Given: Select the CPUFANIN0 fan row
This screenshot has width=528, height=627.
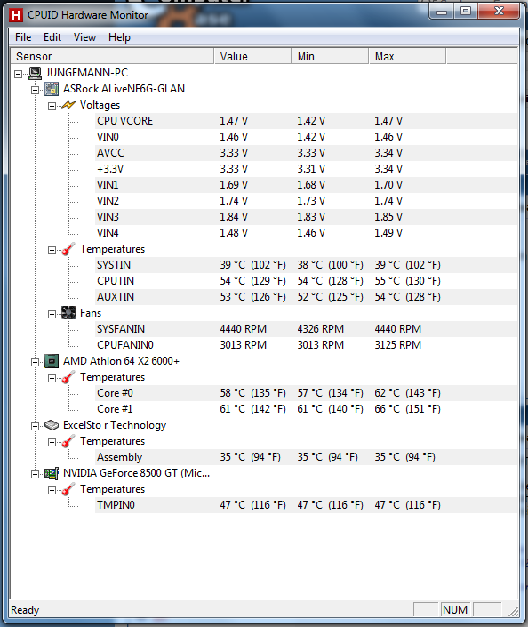Looking at the screenshot, I should pos(306,345).
